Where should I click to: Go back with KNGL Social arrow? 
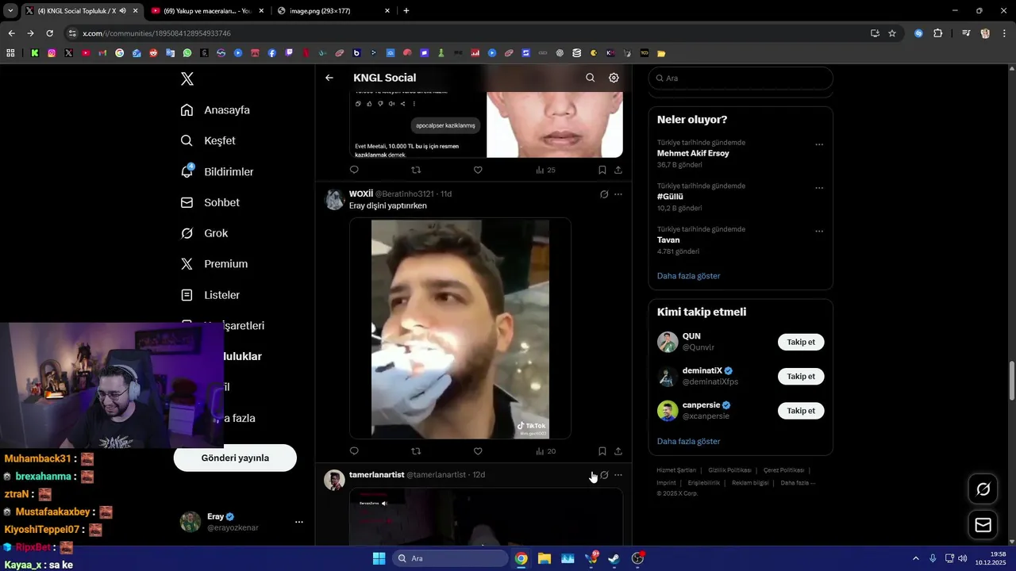pyautogui.click(x=329, y=78)
